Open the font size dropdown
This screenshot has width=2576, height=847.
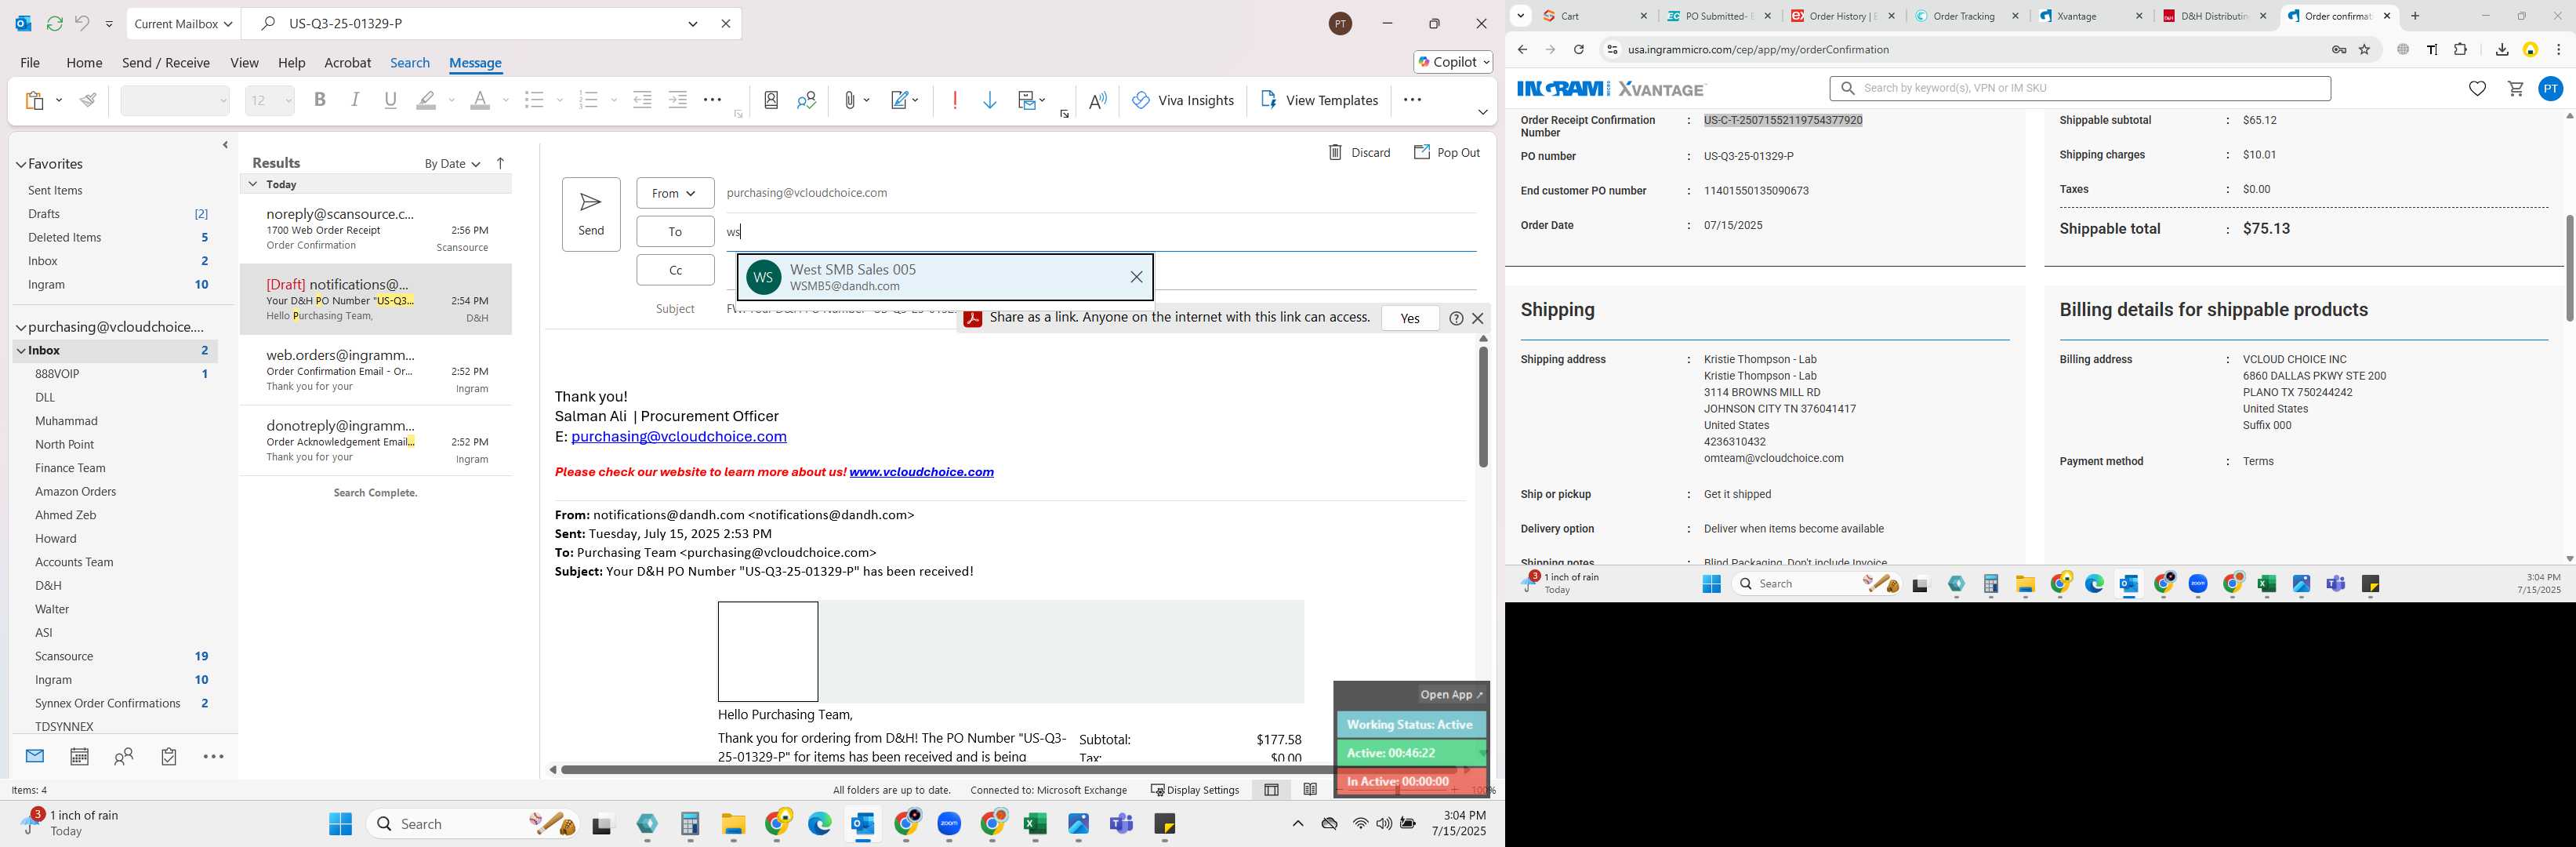point(288,100)
